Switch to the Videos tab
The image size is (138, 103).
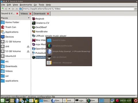pyautogui.click(x=24, y=13)
